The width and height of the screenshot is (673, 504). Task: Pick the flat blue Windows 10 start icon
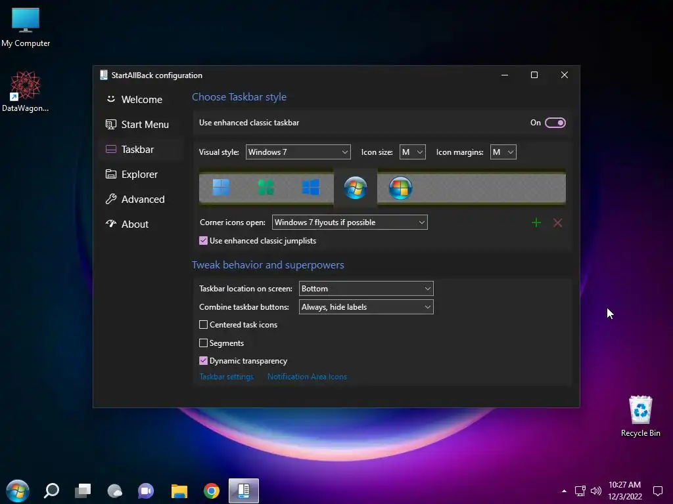tap(310, 187)
